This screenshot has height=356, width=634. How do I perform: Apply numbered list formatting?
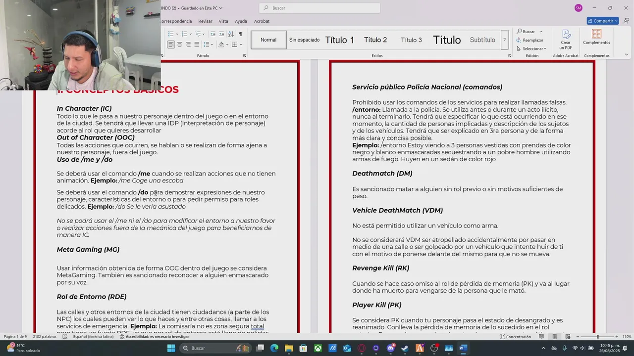[184, 34]
